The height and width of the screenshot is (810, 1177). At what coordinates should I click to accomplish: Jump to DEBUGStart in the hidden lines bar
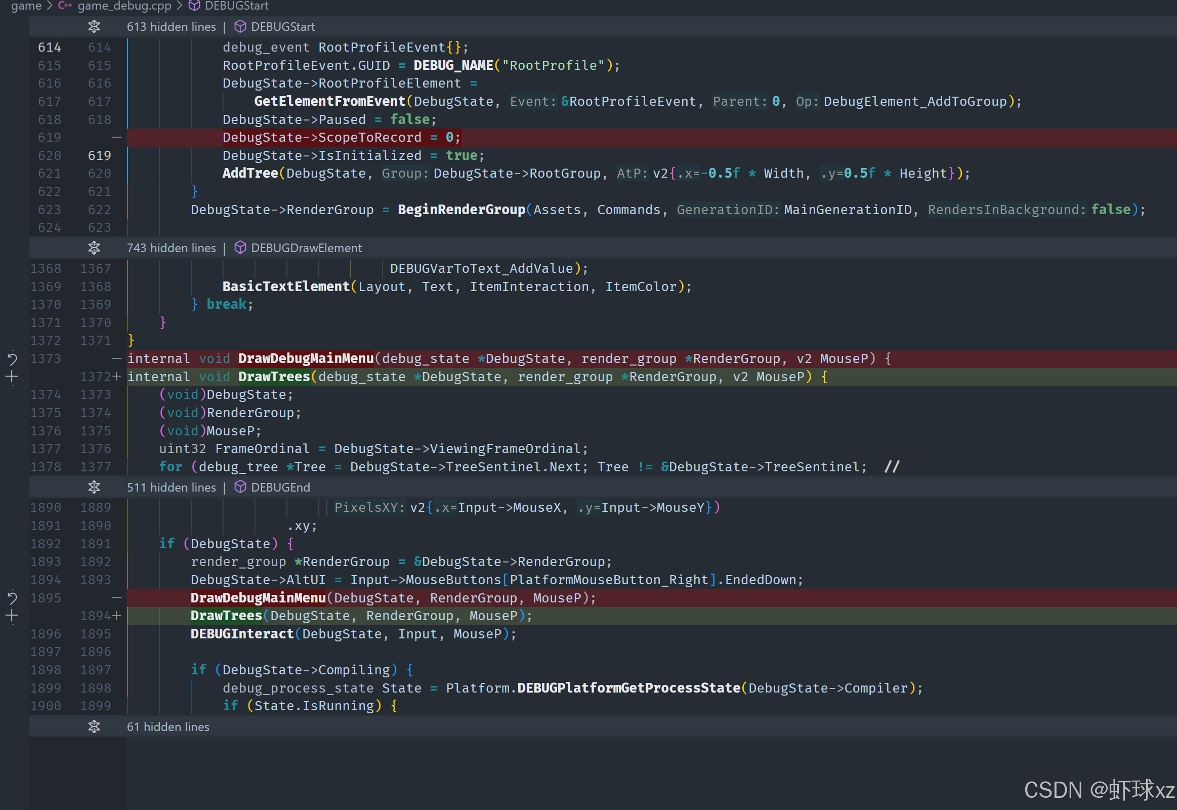point(282,26)
